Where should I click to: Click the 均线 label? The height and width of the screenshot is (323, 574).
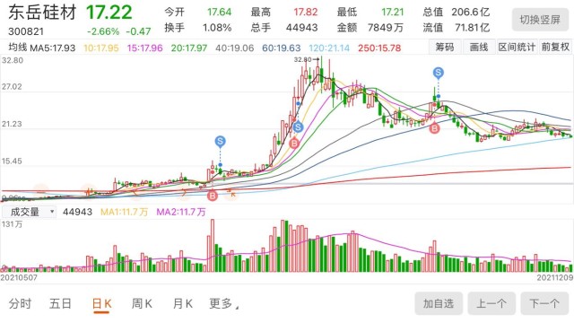(18, 48)
